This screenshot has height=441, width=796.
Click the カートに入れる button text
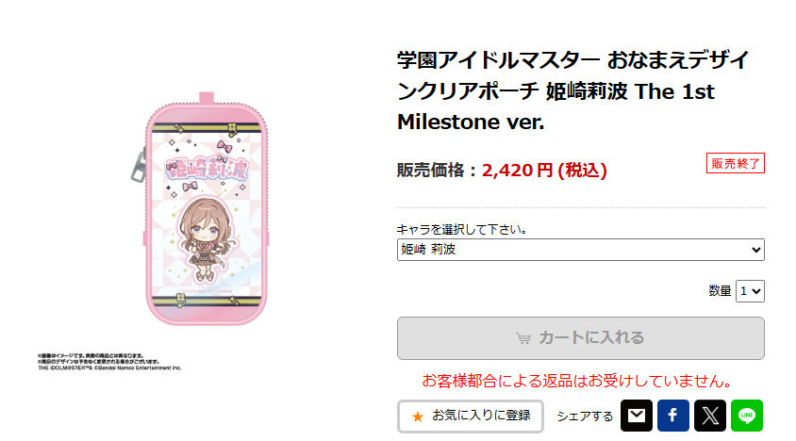[591, 337]
